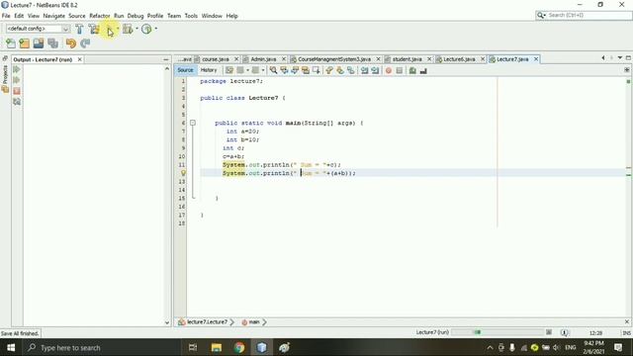Click the Redo arrow icon

(85, 44)
